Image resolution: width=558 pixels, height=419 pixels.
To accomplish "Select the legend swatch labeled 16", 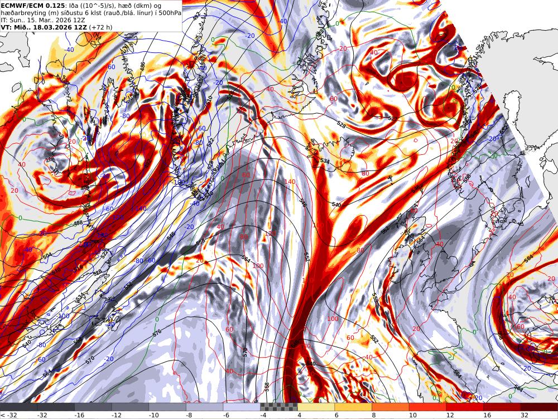I will click(502, 407).
